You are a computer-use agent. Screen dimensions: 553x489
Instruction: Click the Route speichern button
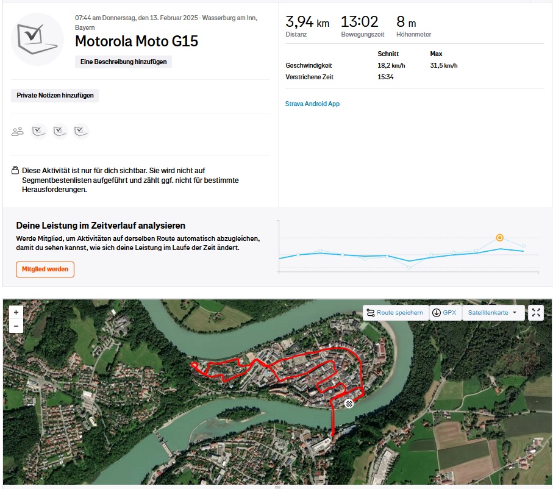tap(396, 313)
